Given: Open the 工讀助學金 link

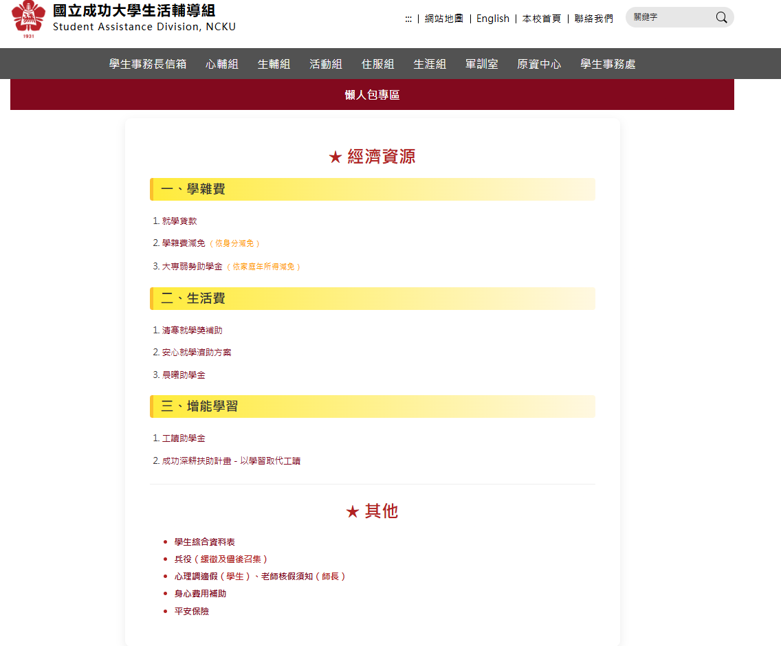Looking at the screenshot, I should (x=184, y=438).
